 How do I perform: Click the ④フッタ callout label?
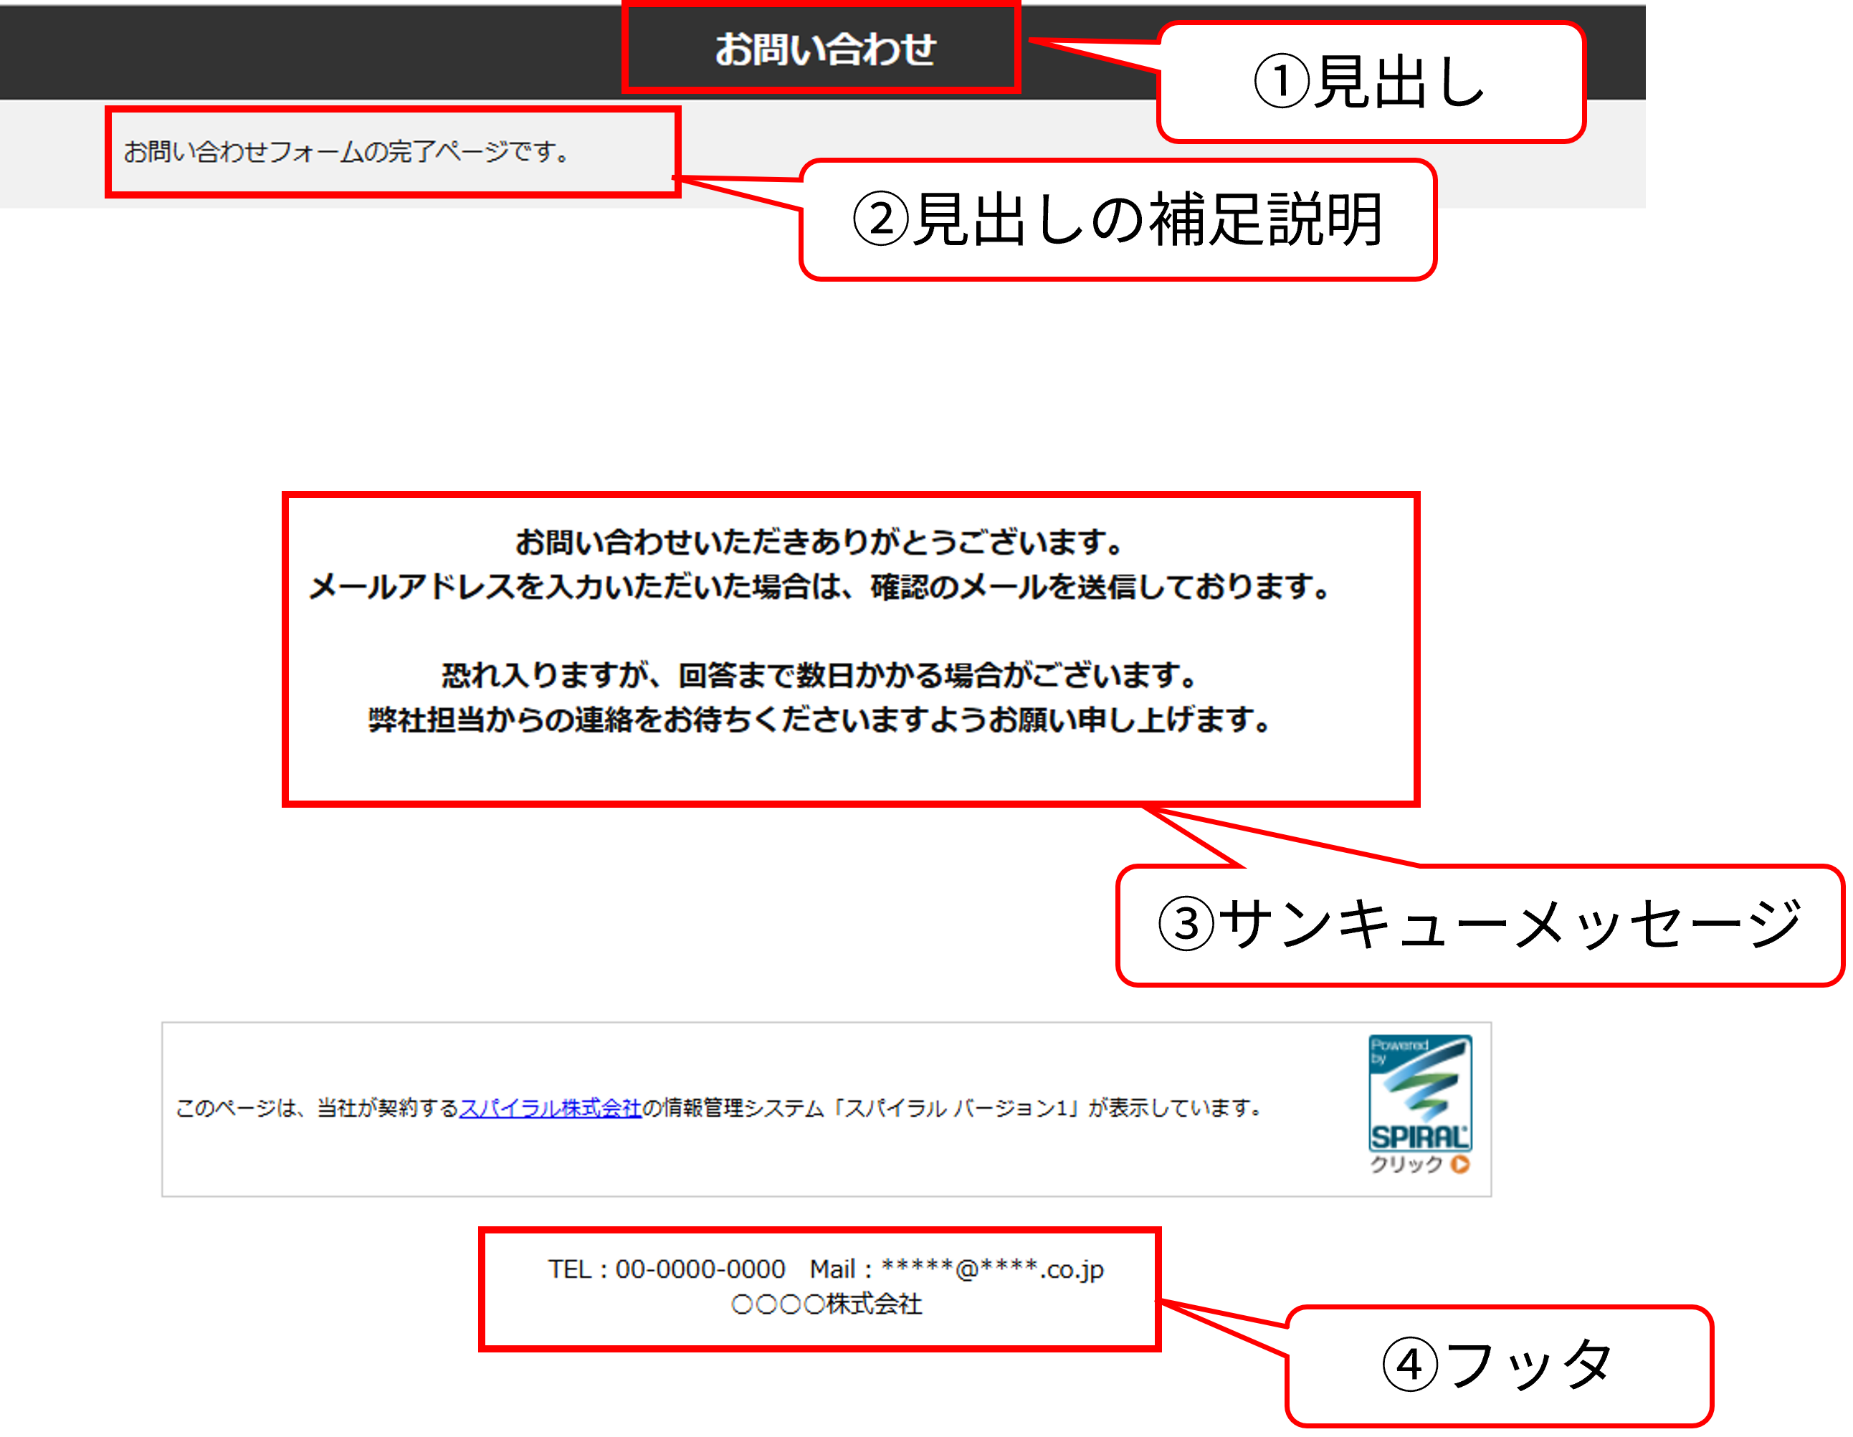pos(1498,1365)
